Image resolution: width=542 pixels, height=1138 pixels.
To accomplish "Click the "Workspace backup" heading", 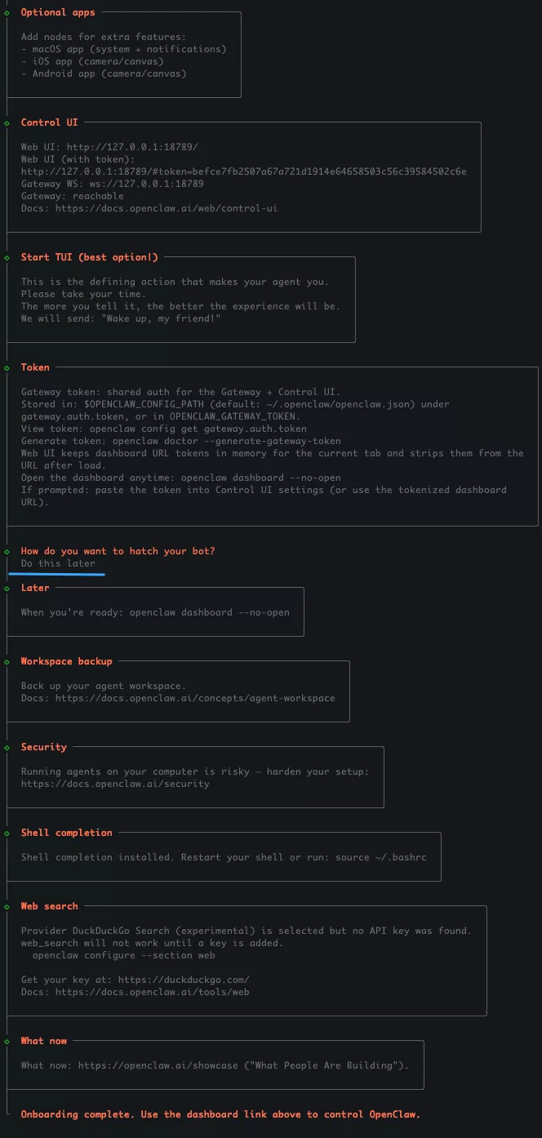I will 67,661.
